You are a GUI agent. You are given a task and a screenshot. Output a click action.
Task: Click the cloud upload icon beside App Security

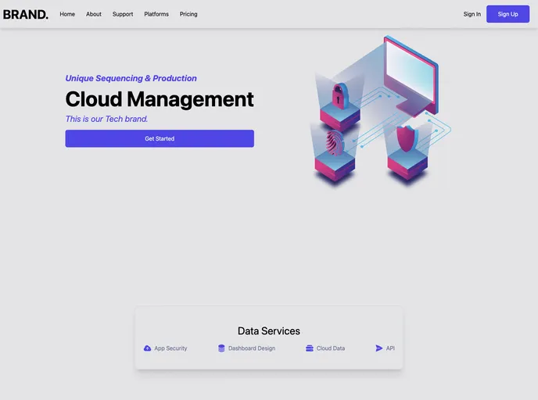tap(147, 348)
